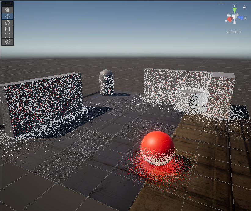Viewport: 251px width, 211px height.
Task: Select the Rect Transform tool
Action: click(7, 35)
